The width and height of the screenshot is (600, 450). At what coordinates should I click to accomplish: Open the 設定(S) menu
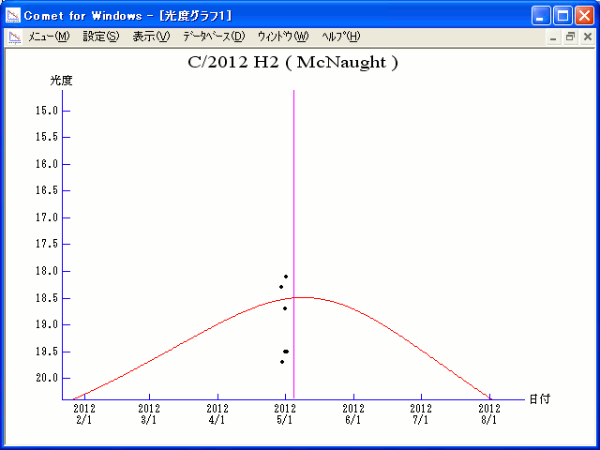101,37
